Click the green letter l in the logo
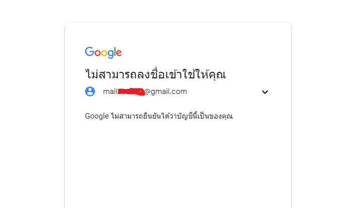Image resolution: width=356 pixels, height=208 pixels. pyautogui.click(x=115, y=51)
